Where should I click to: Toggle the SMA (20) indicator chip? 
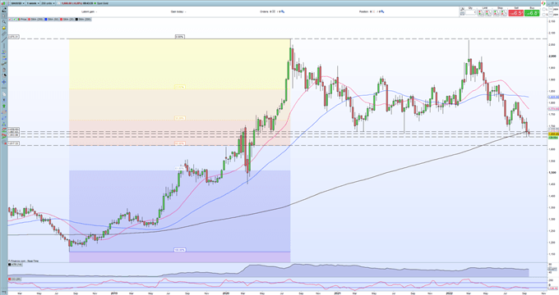coord(67,19)
